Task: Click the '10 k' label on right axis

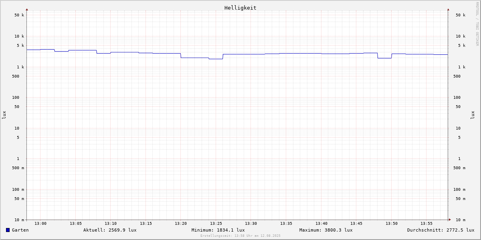Action: [x=461, y=36]
